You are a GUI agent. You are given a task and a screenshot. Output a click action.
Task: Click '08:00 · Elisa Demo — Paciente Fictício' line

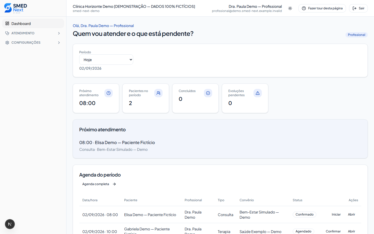coord(117,142)
